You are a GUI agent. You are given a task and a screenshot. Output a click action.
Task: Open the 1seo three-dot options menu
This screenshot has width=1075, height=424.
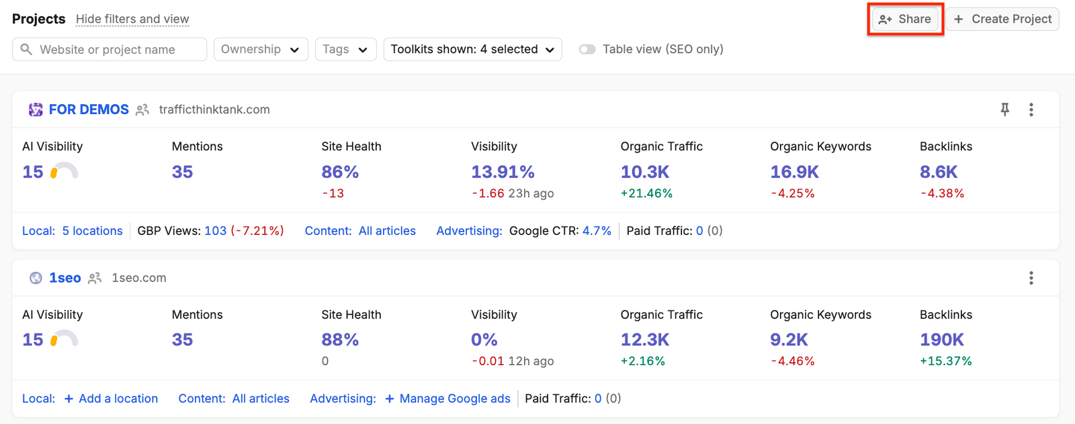(1031, 278)
